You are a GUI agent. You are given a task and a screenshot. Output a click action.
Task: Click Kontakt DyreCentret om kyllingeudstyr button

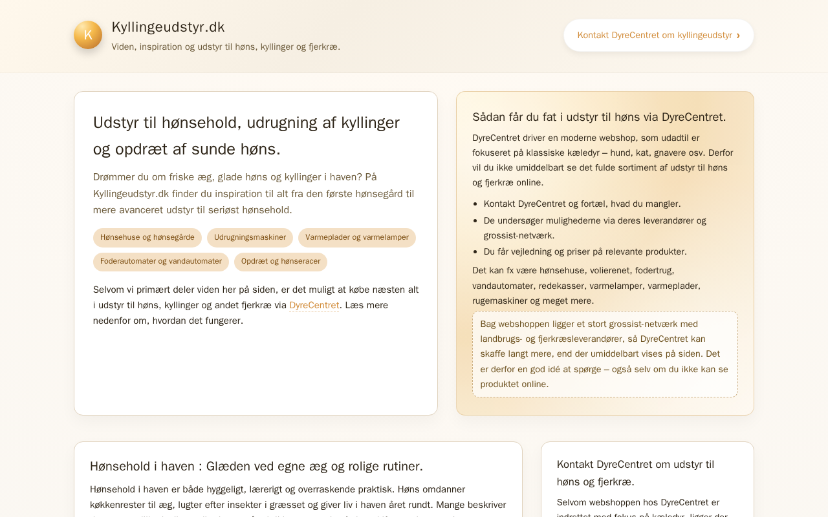[659, 35]
